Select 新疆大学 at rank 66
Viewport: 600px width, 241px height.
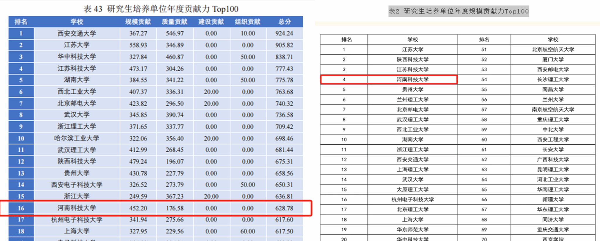[553, 199]
